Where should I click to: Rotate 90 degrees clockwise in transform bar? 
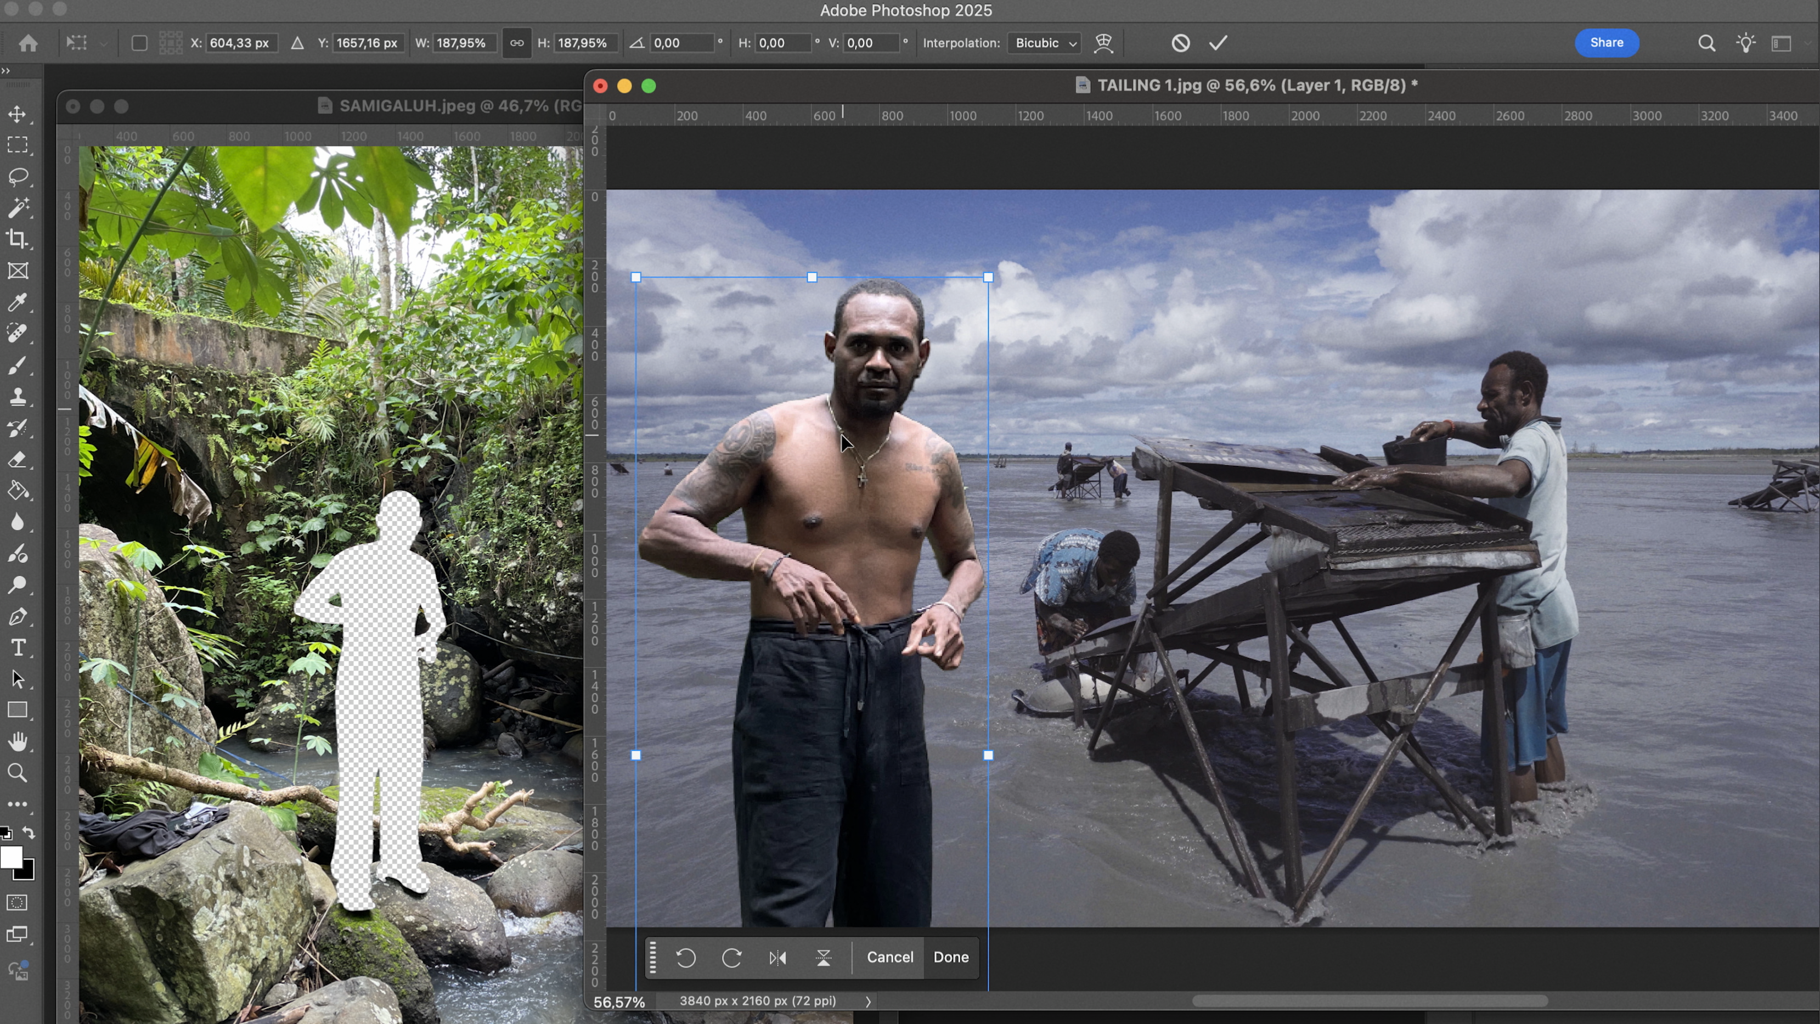731,958
